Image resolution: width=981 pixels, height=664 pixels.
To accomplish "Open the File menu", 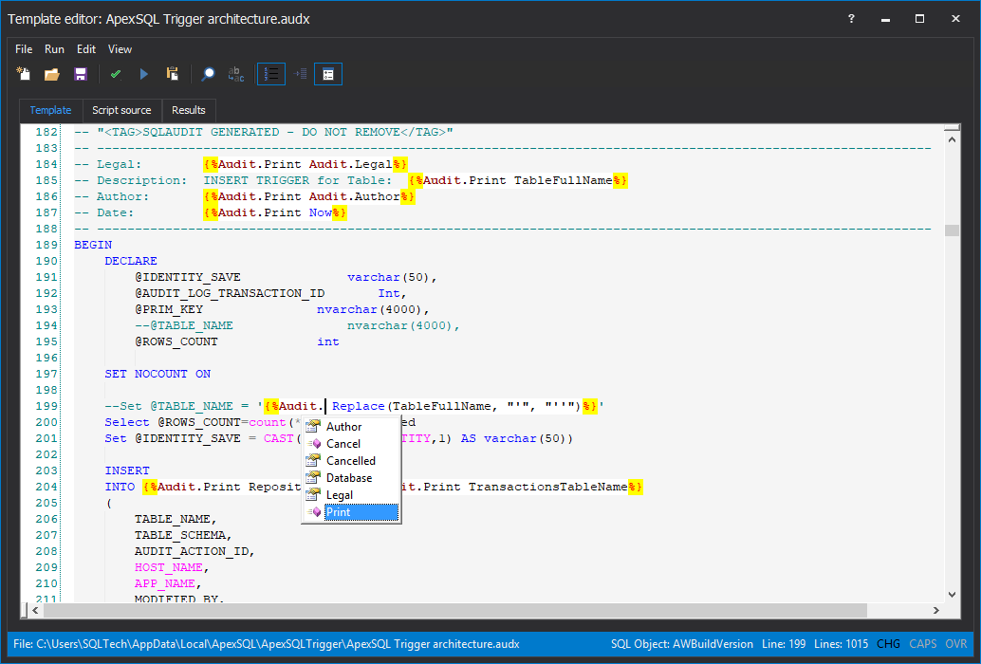I will coord(24,49).
